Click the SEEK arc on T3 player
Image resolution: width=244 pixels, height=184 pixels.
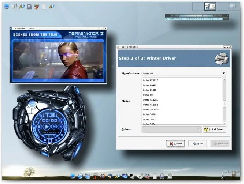35,131
